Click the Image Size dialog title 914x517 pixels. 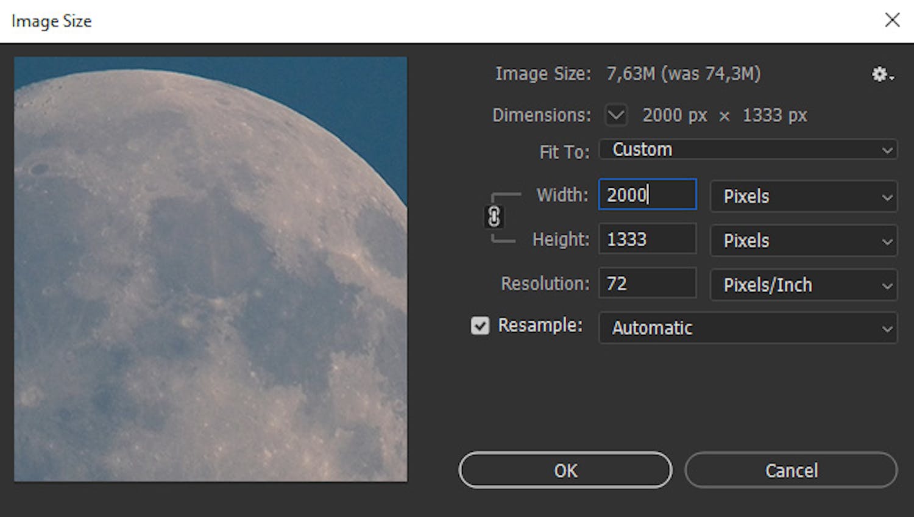click(51, 21)
